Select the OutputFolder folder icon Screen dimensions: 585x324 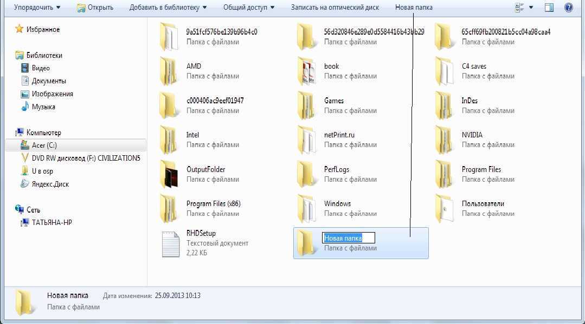point(170,174)
